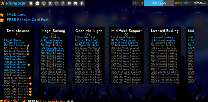Click the level XP progress bar
The image size is (208, 102).
coord(159,3)
